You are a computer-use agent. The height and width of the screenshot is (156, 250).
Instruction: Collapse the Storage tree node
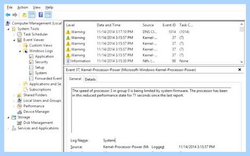(8, 118)
